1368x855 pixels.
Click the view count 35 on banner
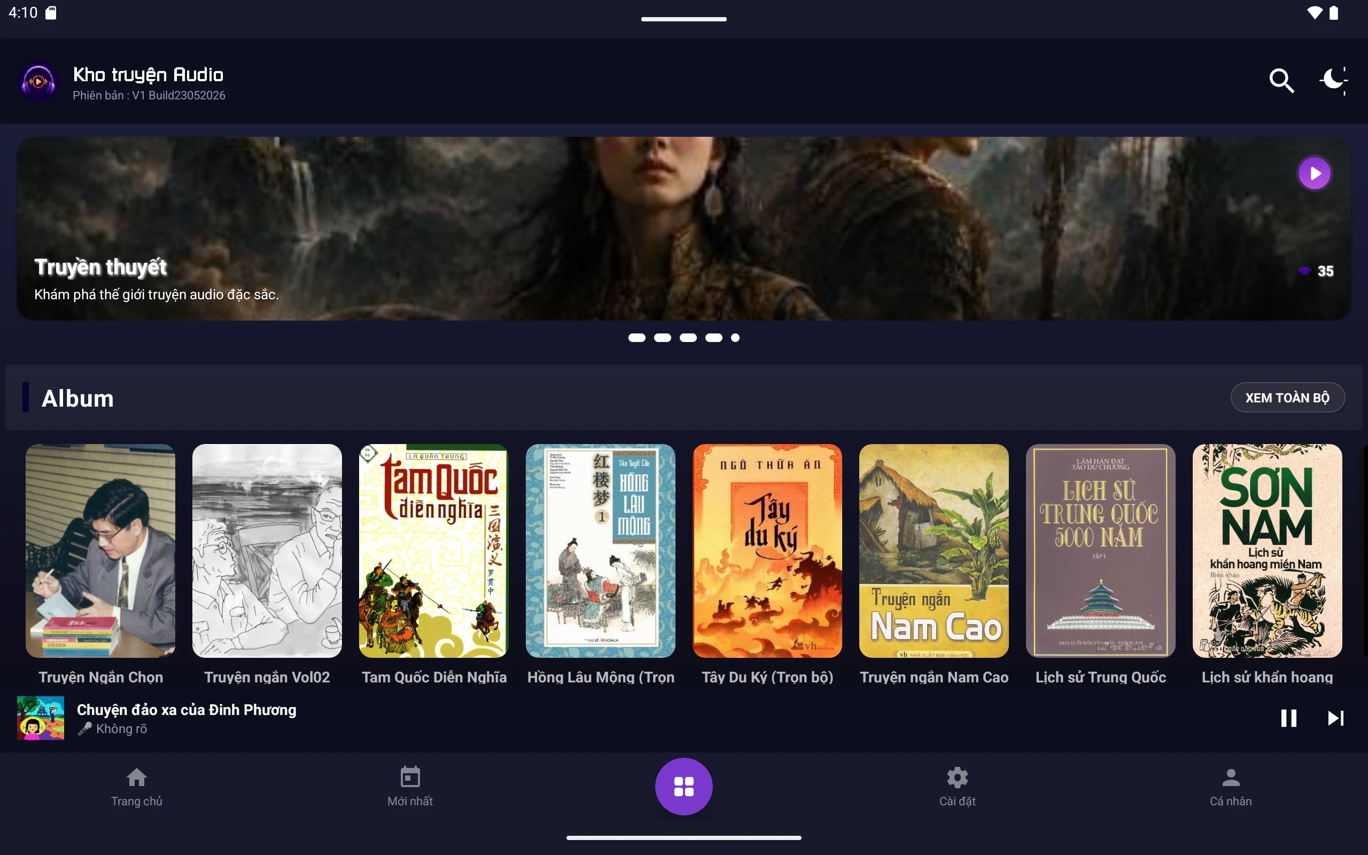pyautogui.click(x=1325, y=271)
